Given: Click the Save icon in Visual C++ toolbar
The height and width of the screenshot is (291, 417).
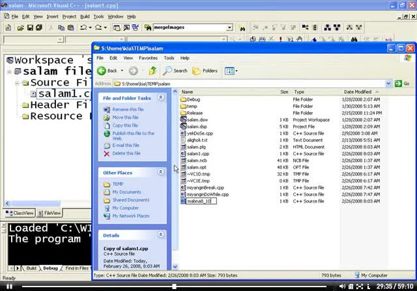Looking at the screenshot, I should (x=30, y=28).
